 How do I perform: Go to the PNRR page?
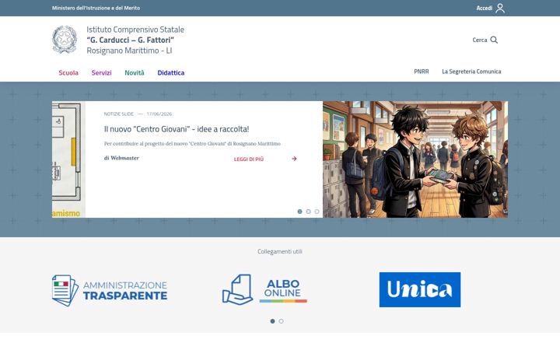pyautogui.click(x=422, y=72)
